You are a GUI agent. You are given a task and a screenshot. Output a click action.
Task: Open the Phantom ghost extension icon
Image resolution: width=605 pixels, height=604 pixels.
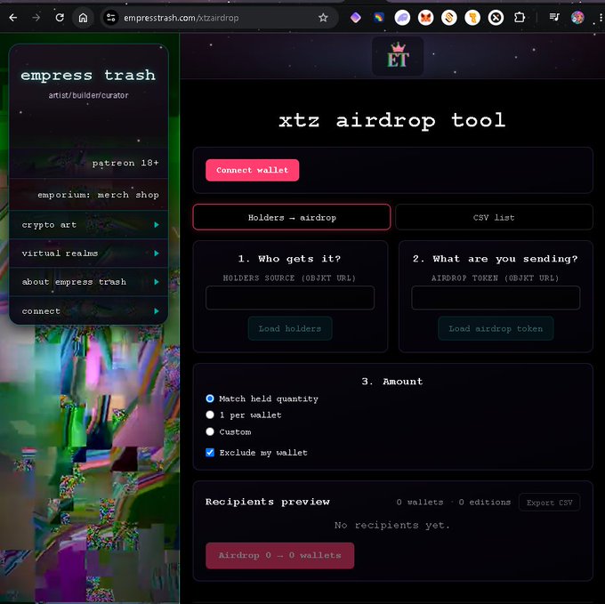coord(402,18)
